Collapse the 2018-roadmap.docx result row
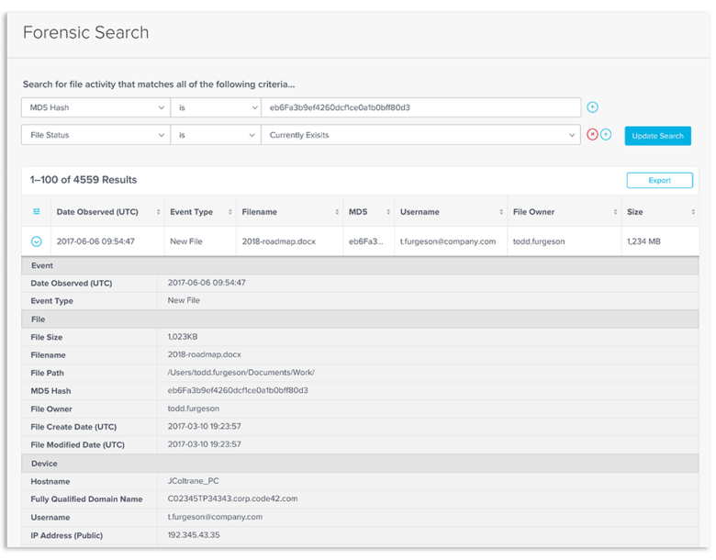The image size is (716, 560). (x=37, y=241)
